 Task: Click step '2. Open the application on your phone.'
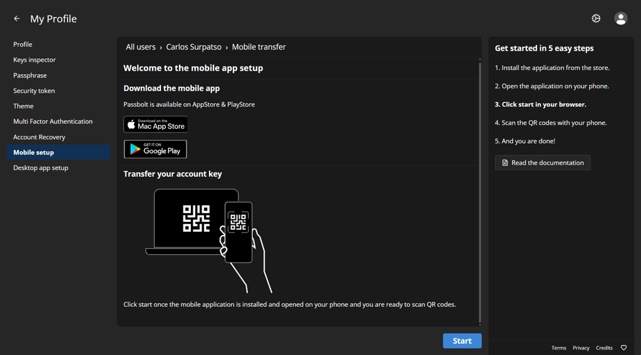[552, 86]
